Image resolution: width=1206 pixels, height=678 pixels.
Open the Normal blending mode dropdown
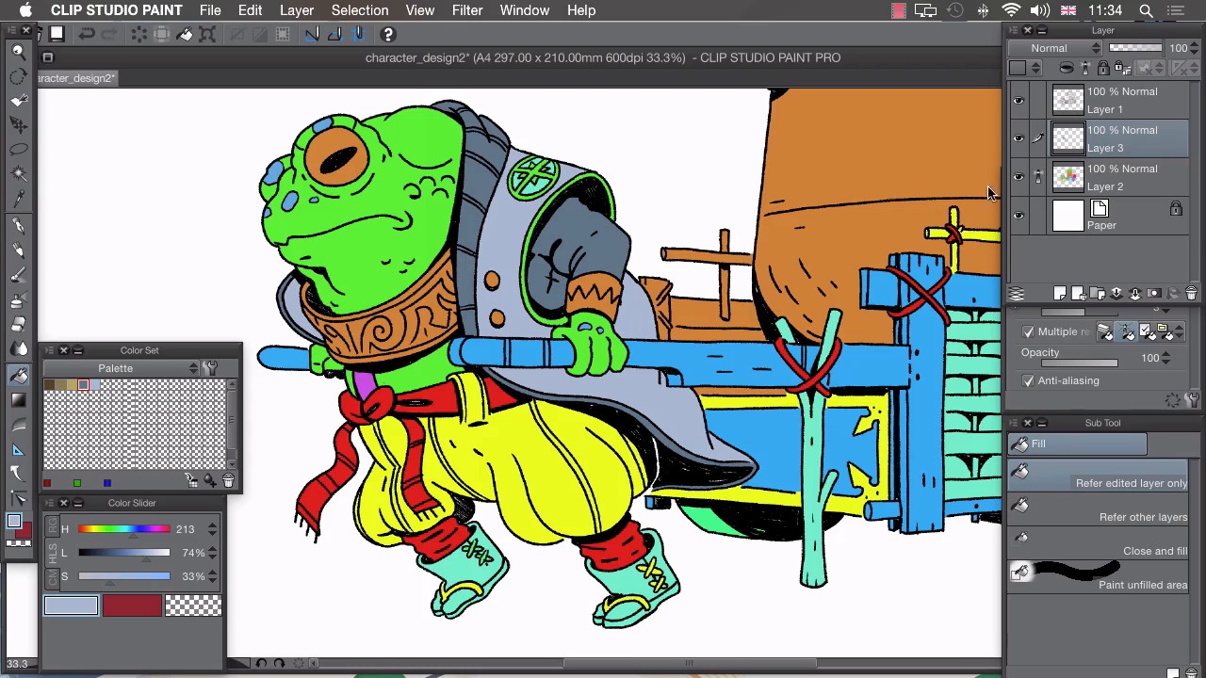click(1055, 48)
